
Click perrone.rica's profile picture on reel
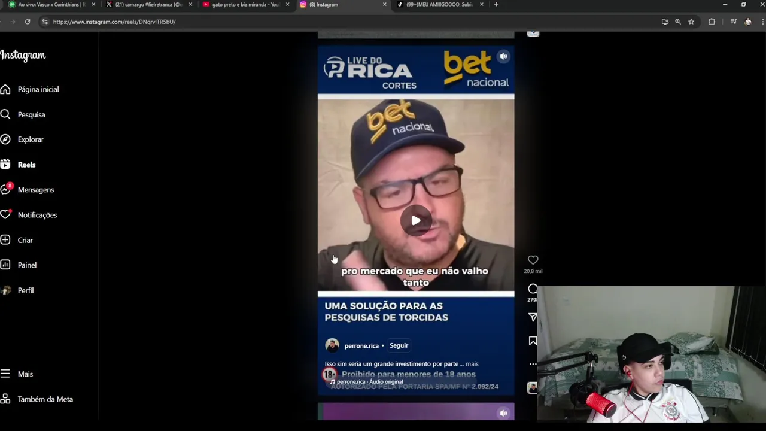pyautogui.click(x=332, y=345)
